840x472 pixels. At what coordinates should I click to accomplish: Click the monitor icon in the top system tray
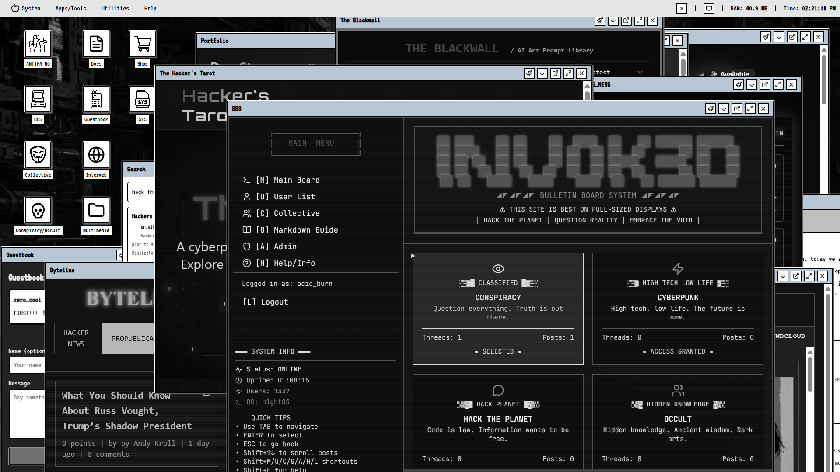(x=709, y=8)
